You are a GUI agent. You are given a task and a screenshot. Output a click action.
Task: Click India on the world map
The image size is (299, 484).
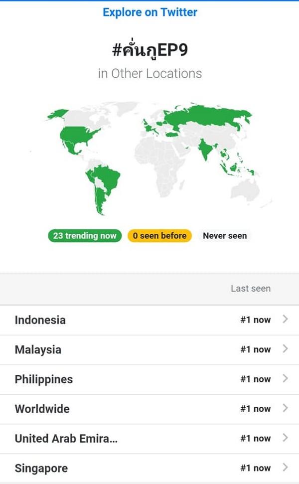coord(205,150)
